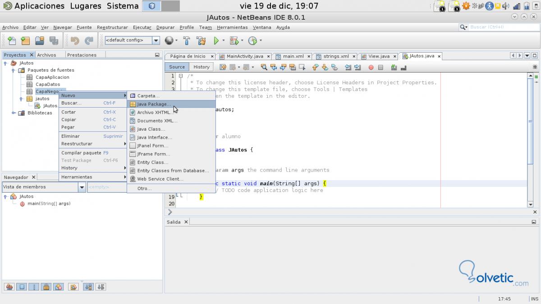Viewport: 541px width, 304px height.
Task: Click the New File toolbar icon
Action: (11, 41)
